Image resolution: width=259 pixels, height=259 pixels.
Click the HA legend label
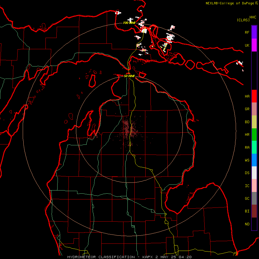pos(247,96)
